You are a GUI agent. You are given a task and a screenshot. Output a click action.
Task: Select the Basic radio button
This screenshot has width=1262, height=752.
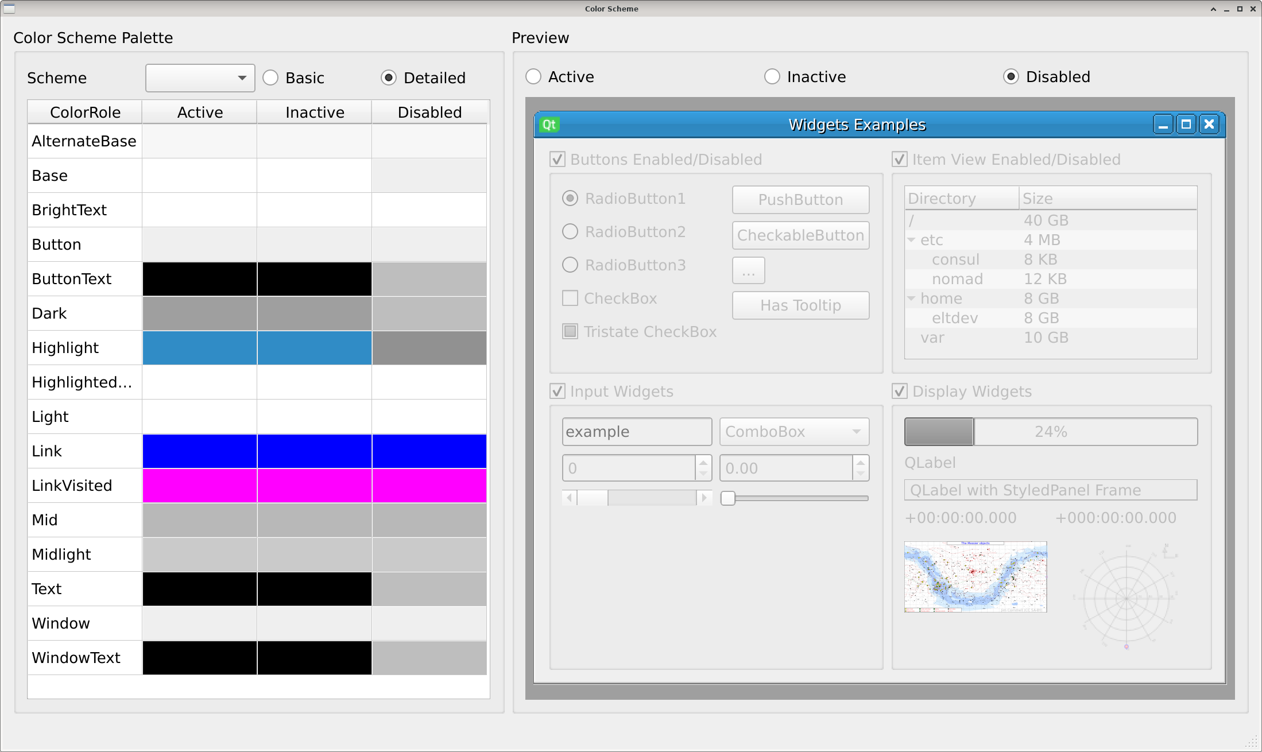click(270, 77)
